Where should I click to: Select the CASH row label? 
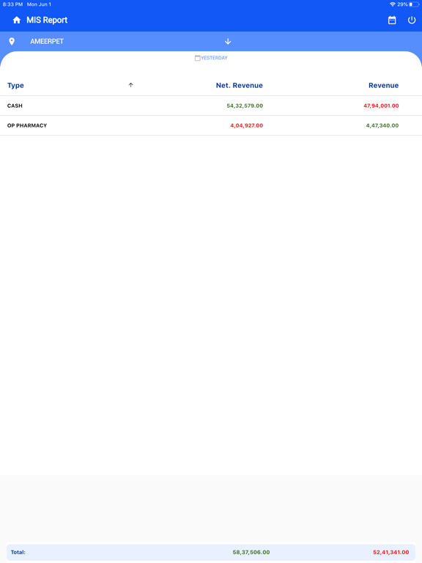click(15, 106)
